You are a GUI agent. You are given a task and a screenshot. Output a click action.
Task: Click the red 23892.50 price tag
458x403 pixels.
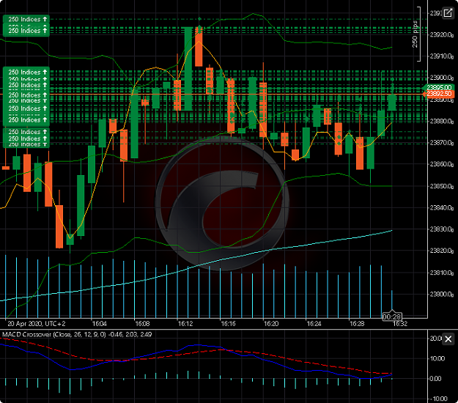pyautogui.click(x=439, y=94)
